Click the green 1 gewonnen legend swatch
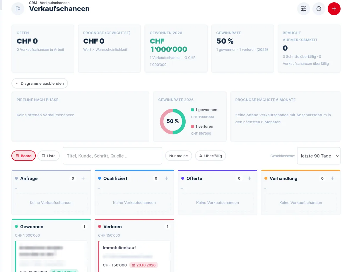The image size is (347, 272). coord(192,110)
